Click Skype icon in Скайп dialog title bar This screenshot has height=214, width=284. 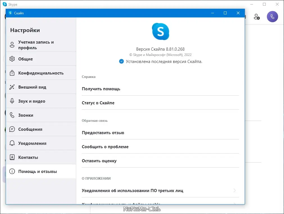[x=10, y=13]
